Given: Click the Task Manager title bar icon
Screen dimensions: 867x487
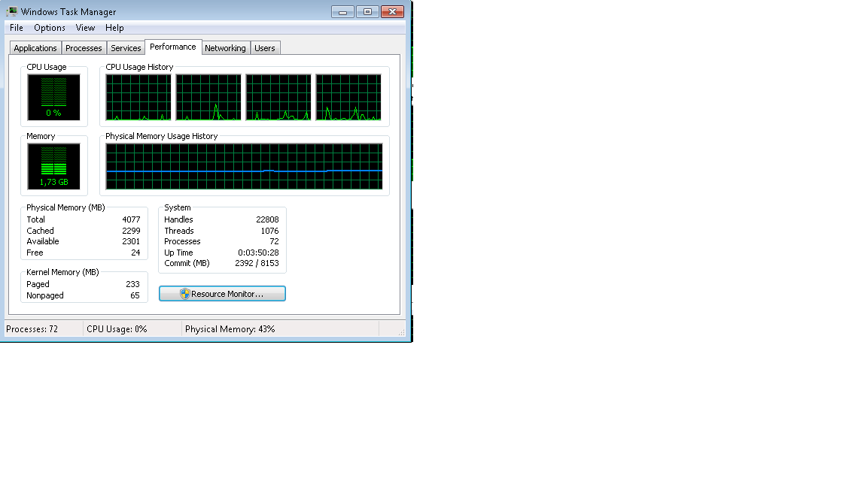Looking at the screenshot, I should (11, 11).
